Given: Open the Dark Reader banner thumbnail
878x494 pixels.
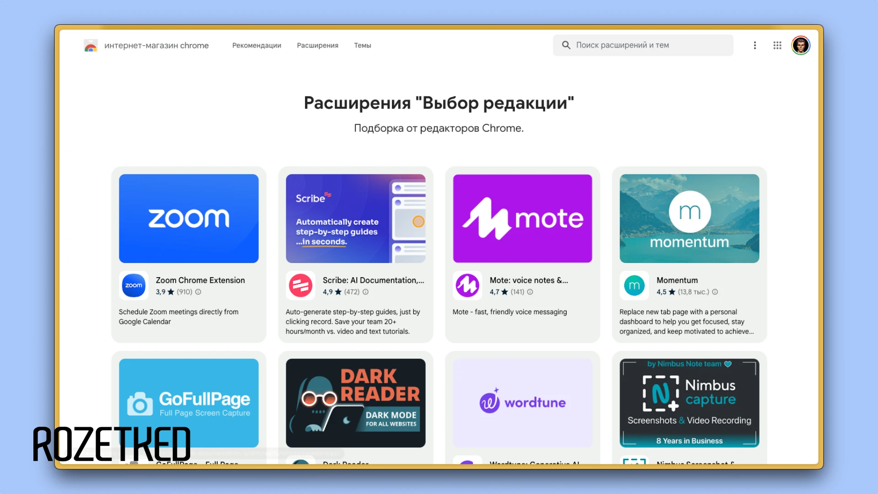Looking at the screenshot, I should click(x=355, y=403).
